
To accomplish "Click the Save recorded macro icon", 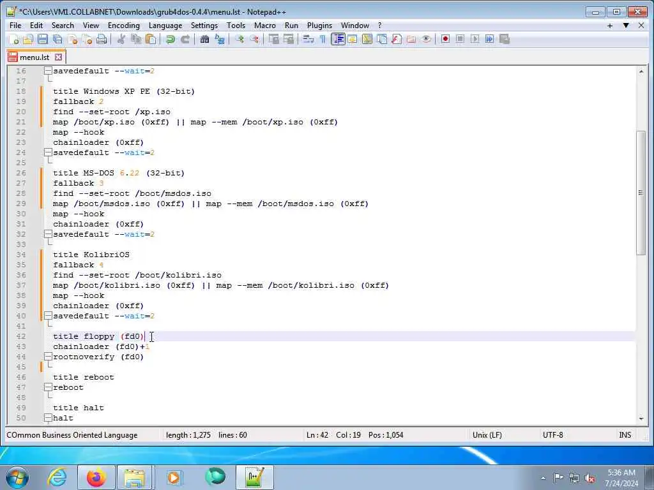I will pyautogui.click(x=505, y=39).
